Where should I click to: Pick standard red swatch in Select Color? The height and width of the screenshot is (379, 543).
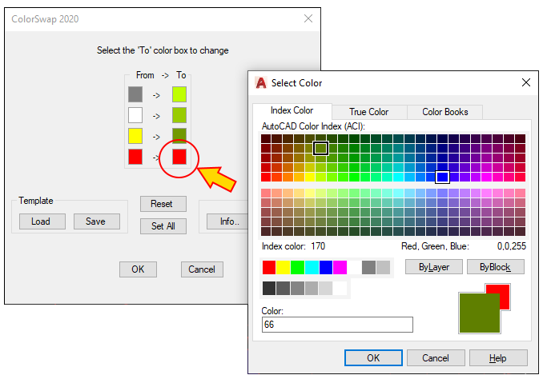(x=269, y=268)
